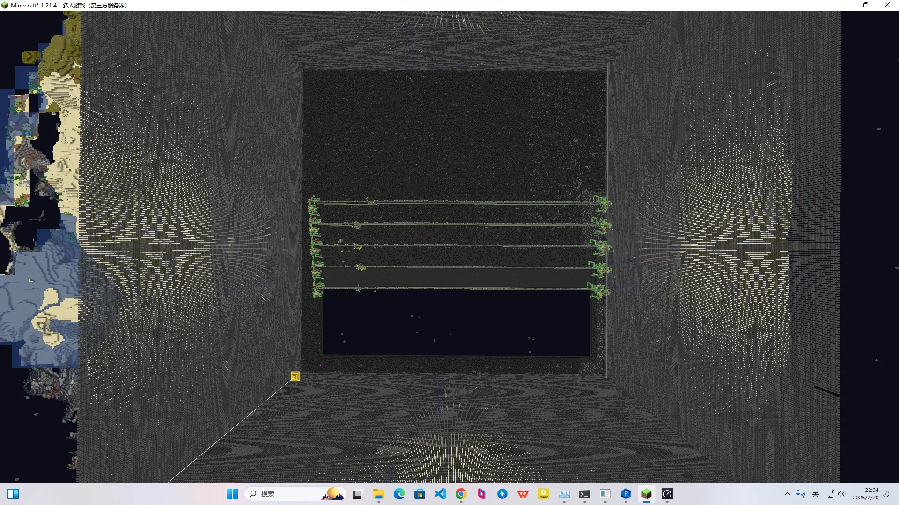Click the yellow waypoint marker in game

pos(295,376)
